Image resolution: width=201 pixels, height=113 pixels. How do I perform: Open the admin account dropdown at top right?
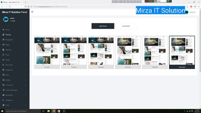pos(193,12)
